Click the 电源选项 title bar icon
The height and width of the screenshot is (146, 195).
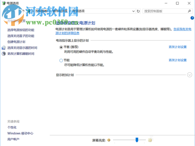click(x=4, y=3)
